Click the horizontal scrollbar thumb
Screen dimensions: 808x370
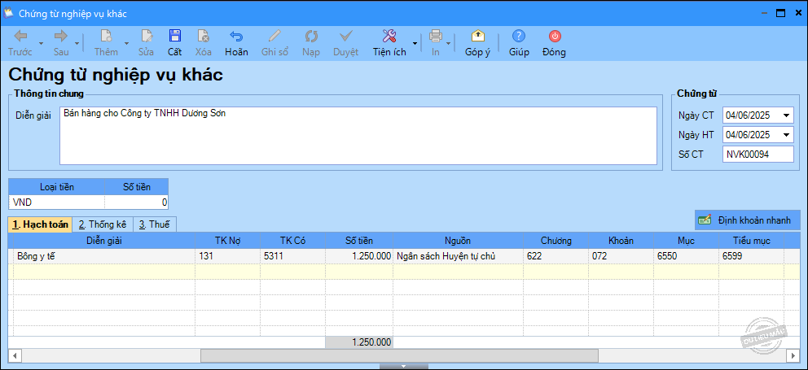(399, 355)
